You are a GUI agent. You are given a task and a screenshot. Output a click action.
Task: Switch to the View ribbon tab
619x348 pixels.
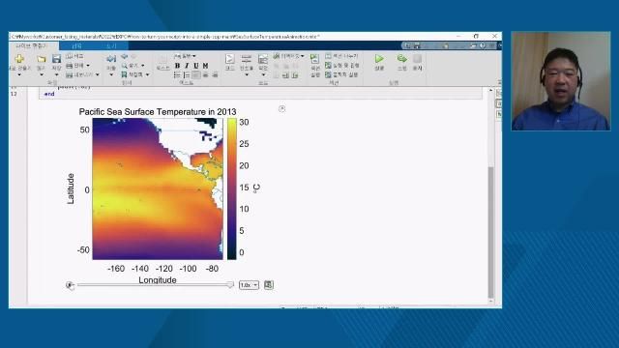click(111, 46)
